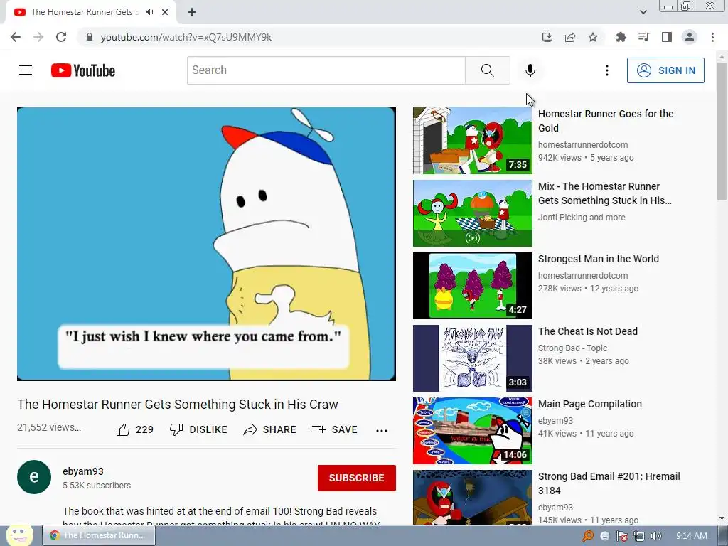
Task: Open Strongest Man in the World thumbnail
Action: pos(473,286)
